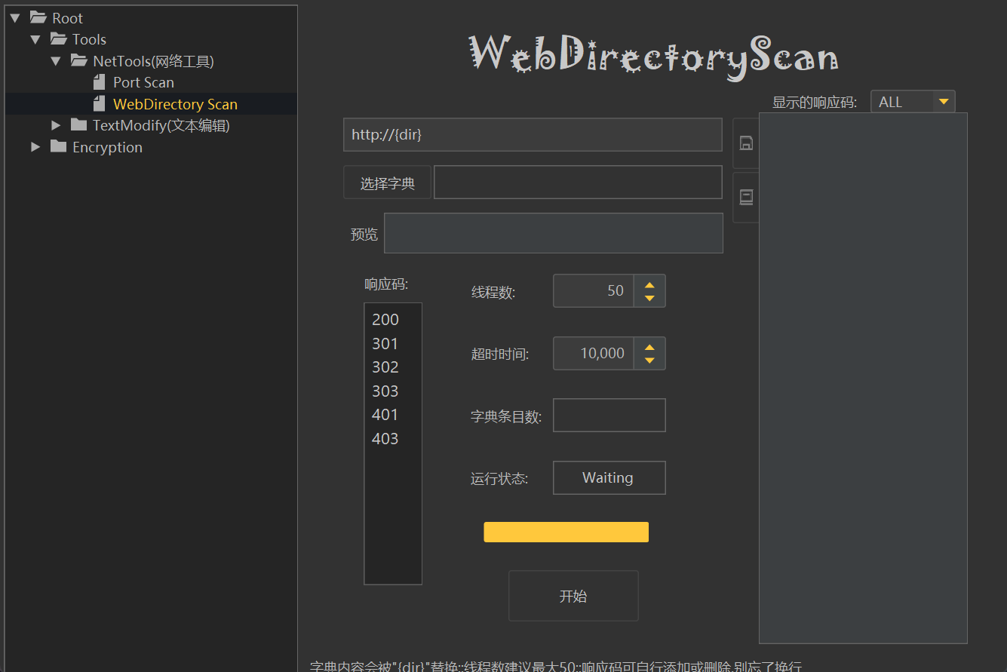Image resolution: width=1007 pixels, height=672 pixels.
Task: Select the Root tree item
Action: click(67, 18)
